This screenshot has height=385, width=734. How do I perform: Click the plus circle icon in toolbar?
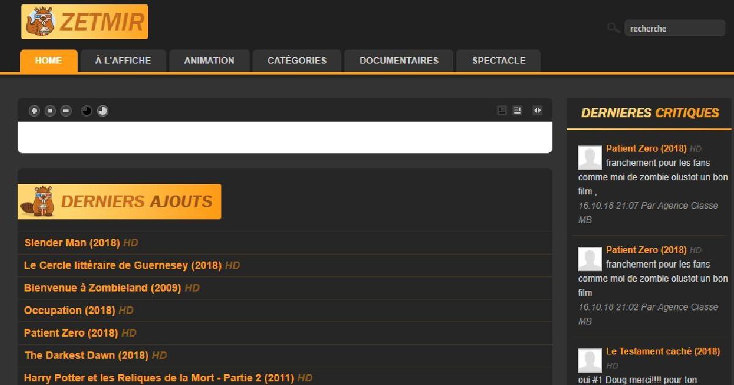(34, 111)
